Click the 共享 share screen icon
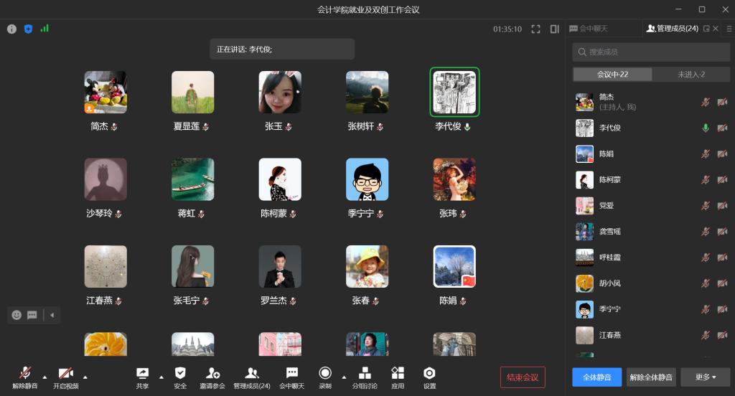 (x=142, y=374)
